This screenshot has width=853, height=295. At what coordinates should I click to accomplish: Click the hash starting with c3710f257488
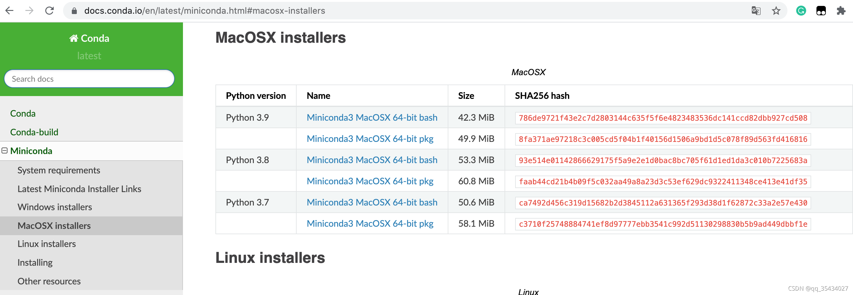click(663, 224)
